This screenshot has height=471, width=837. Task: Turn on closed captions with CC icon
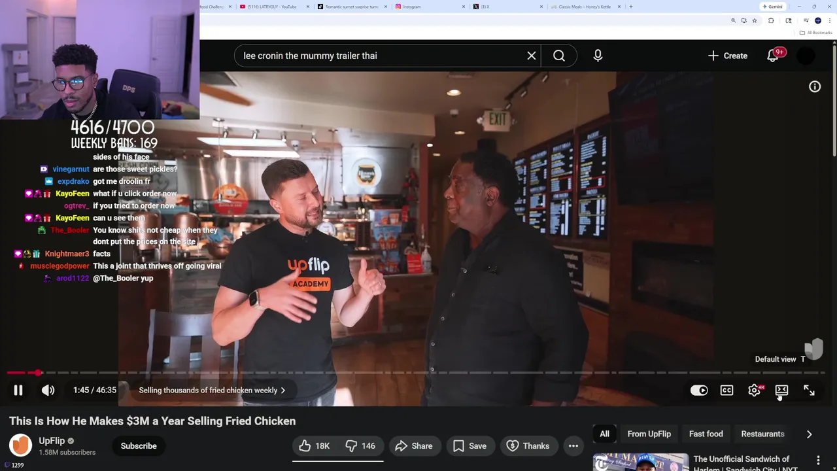coord(726,390)
